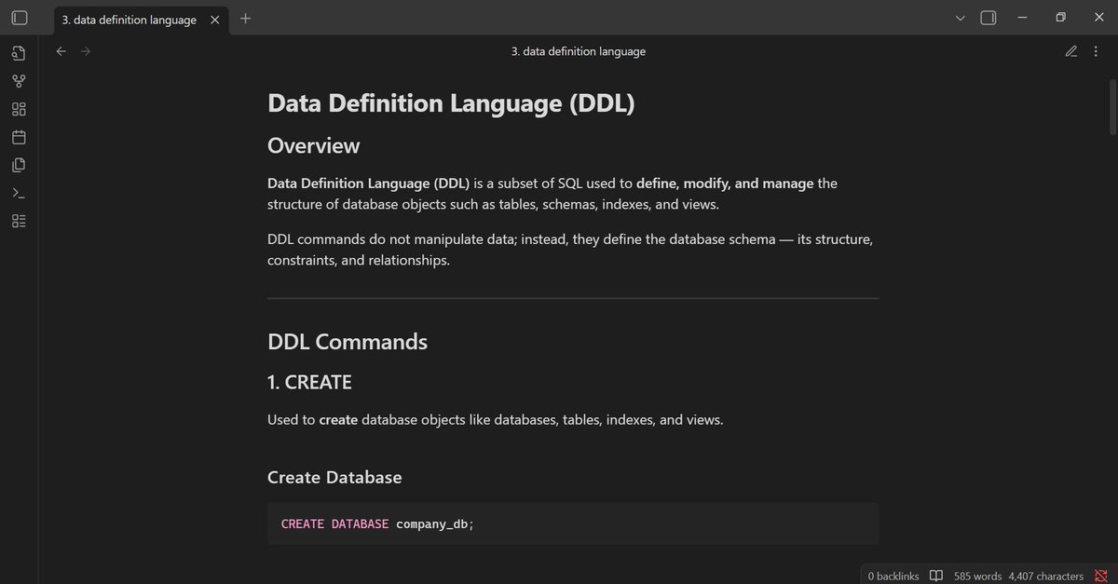This screenshot has height=584, width=1118.
Task: Show '0 backlinks' in the status bar
Action: click(x=892, y=576)
